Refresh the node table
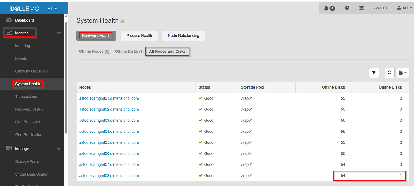Screen dimensions: 414x186 pos(389,73)
